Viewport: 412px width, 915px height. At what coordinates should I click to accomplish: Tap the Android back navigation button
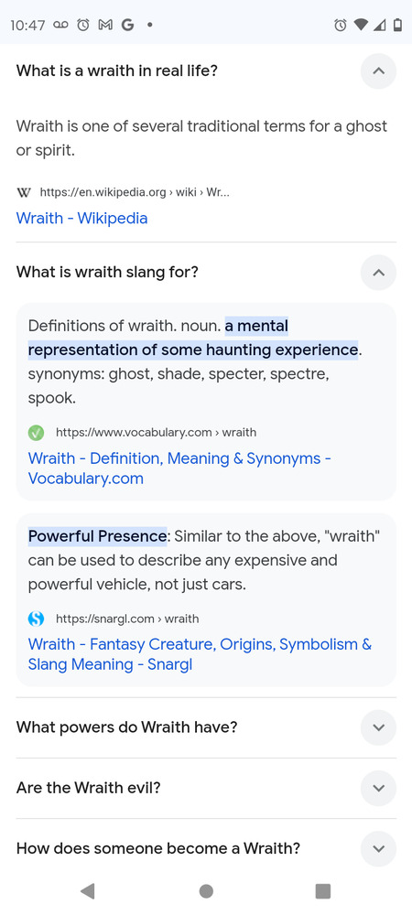click(88, 890)
